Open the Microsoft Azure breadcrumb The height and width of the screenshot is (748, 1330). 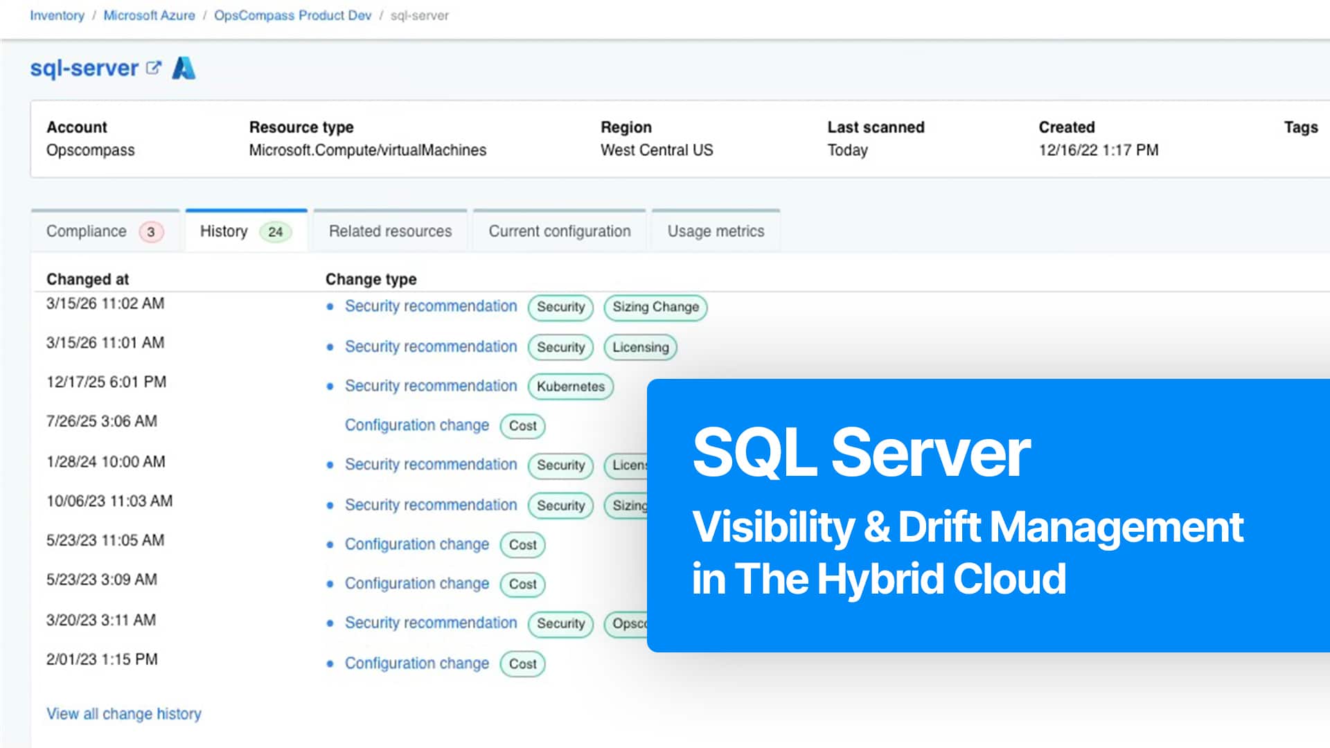148,15
